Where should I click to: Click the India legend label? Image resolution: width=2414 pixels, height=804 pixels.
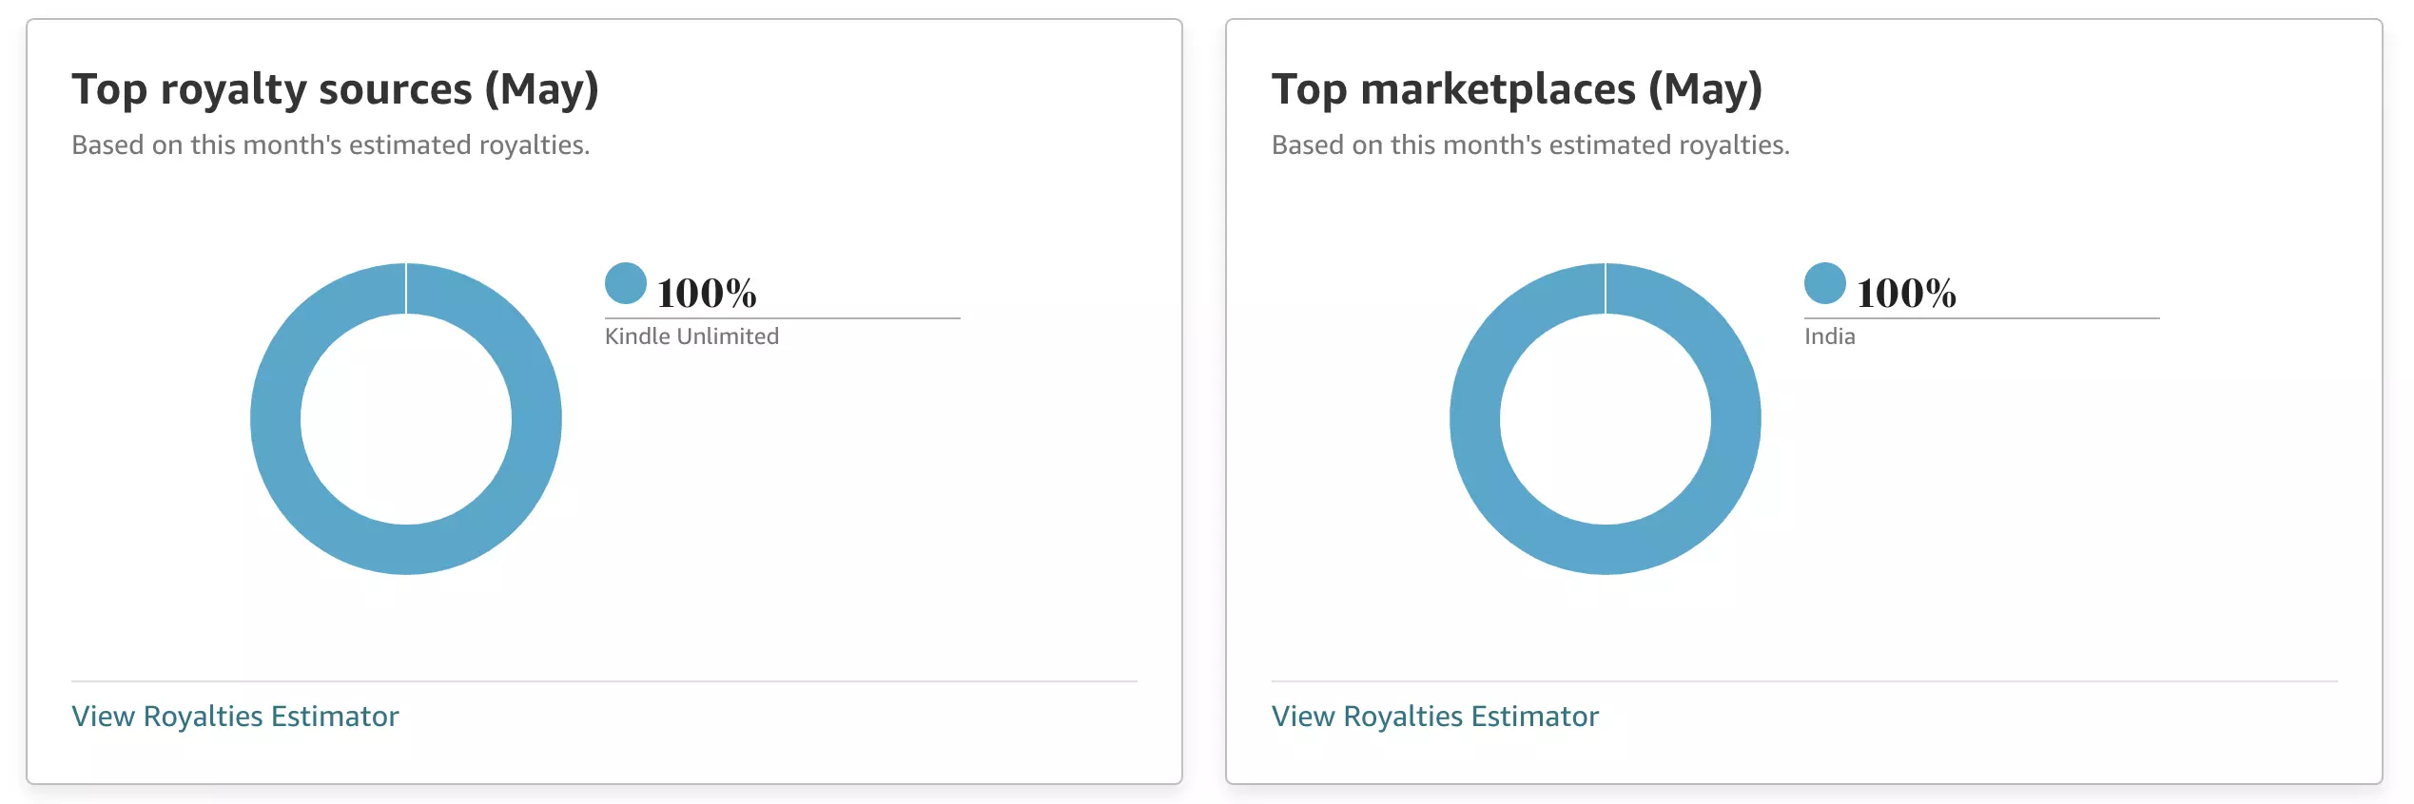(1830, 336)
